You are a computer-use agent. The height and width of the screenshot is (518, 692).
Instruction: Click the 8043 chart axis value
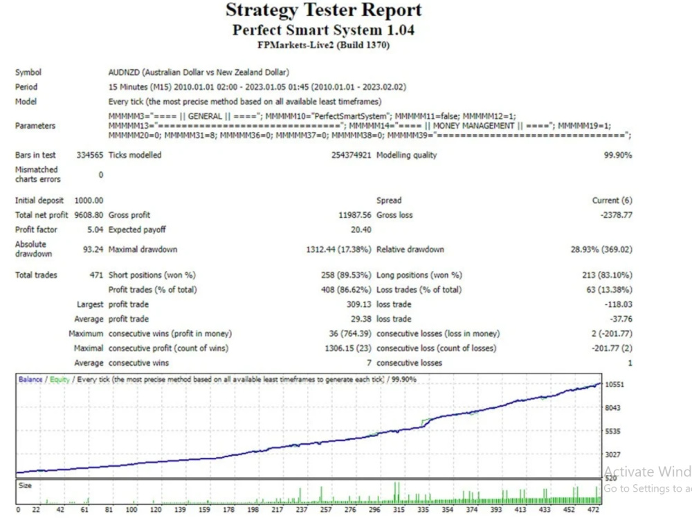point(612,408)
